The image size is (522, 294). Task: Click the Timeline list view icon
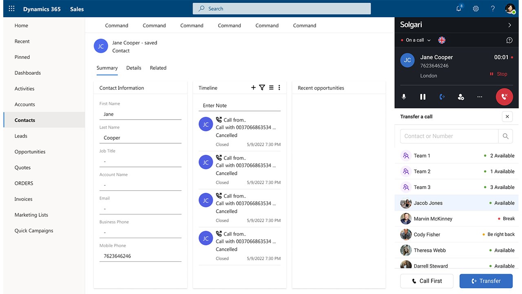271,88
